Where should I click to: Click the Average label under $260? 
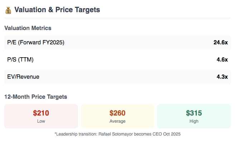pos(117,121)
